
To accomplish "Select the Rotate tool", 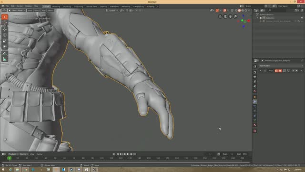I will coord(5,35).
